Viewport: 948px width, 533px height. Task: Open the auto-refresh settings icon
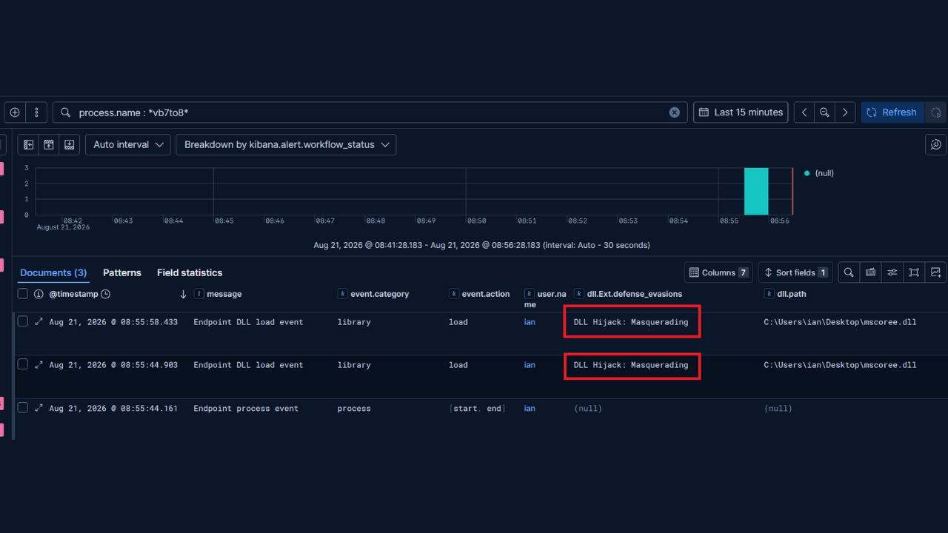tap(936, 113)
